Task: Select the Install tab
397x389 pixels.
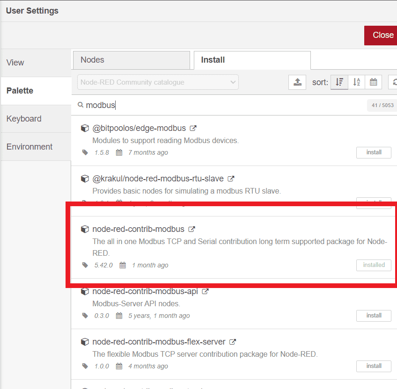Action: coord(252,60)
